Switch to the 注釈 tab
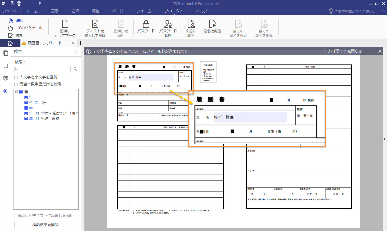387x231 pixels. 75,11
